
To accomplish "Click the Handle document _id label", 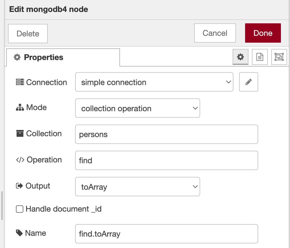I will pyautogui.click(x=63, y=209).
